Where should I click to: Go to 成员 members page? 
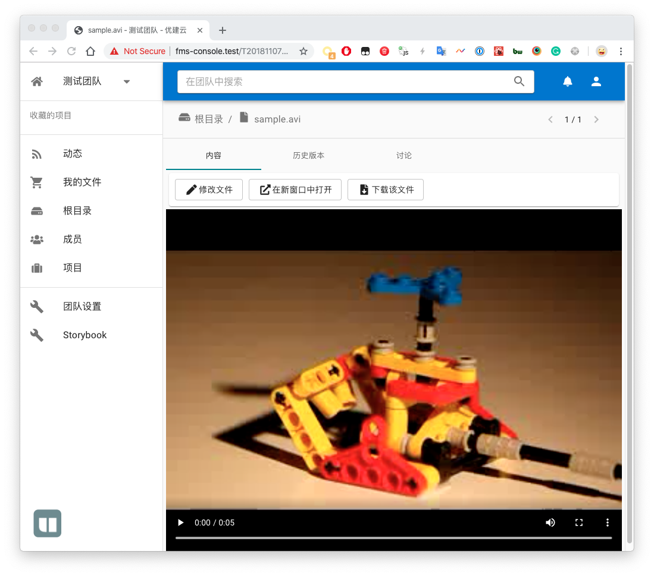click(73, 240)
